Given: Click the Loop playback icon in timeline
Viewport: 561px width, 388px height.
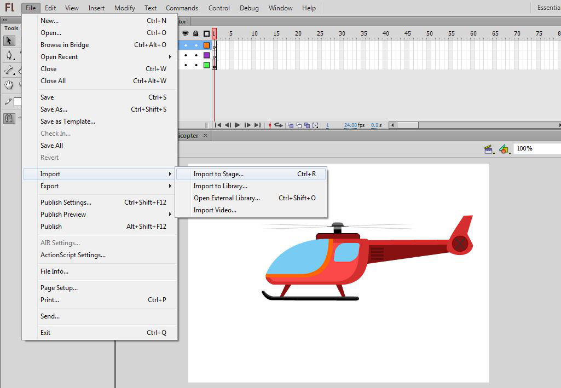Looking at the screenshot, I should tap(279, 125).
